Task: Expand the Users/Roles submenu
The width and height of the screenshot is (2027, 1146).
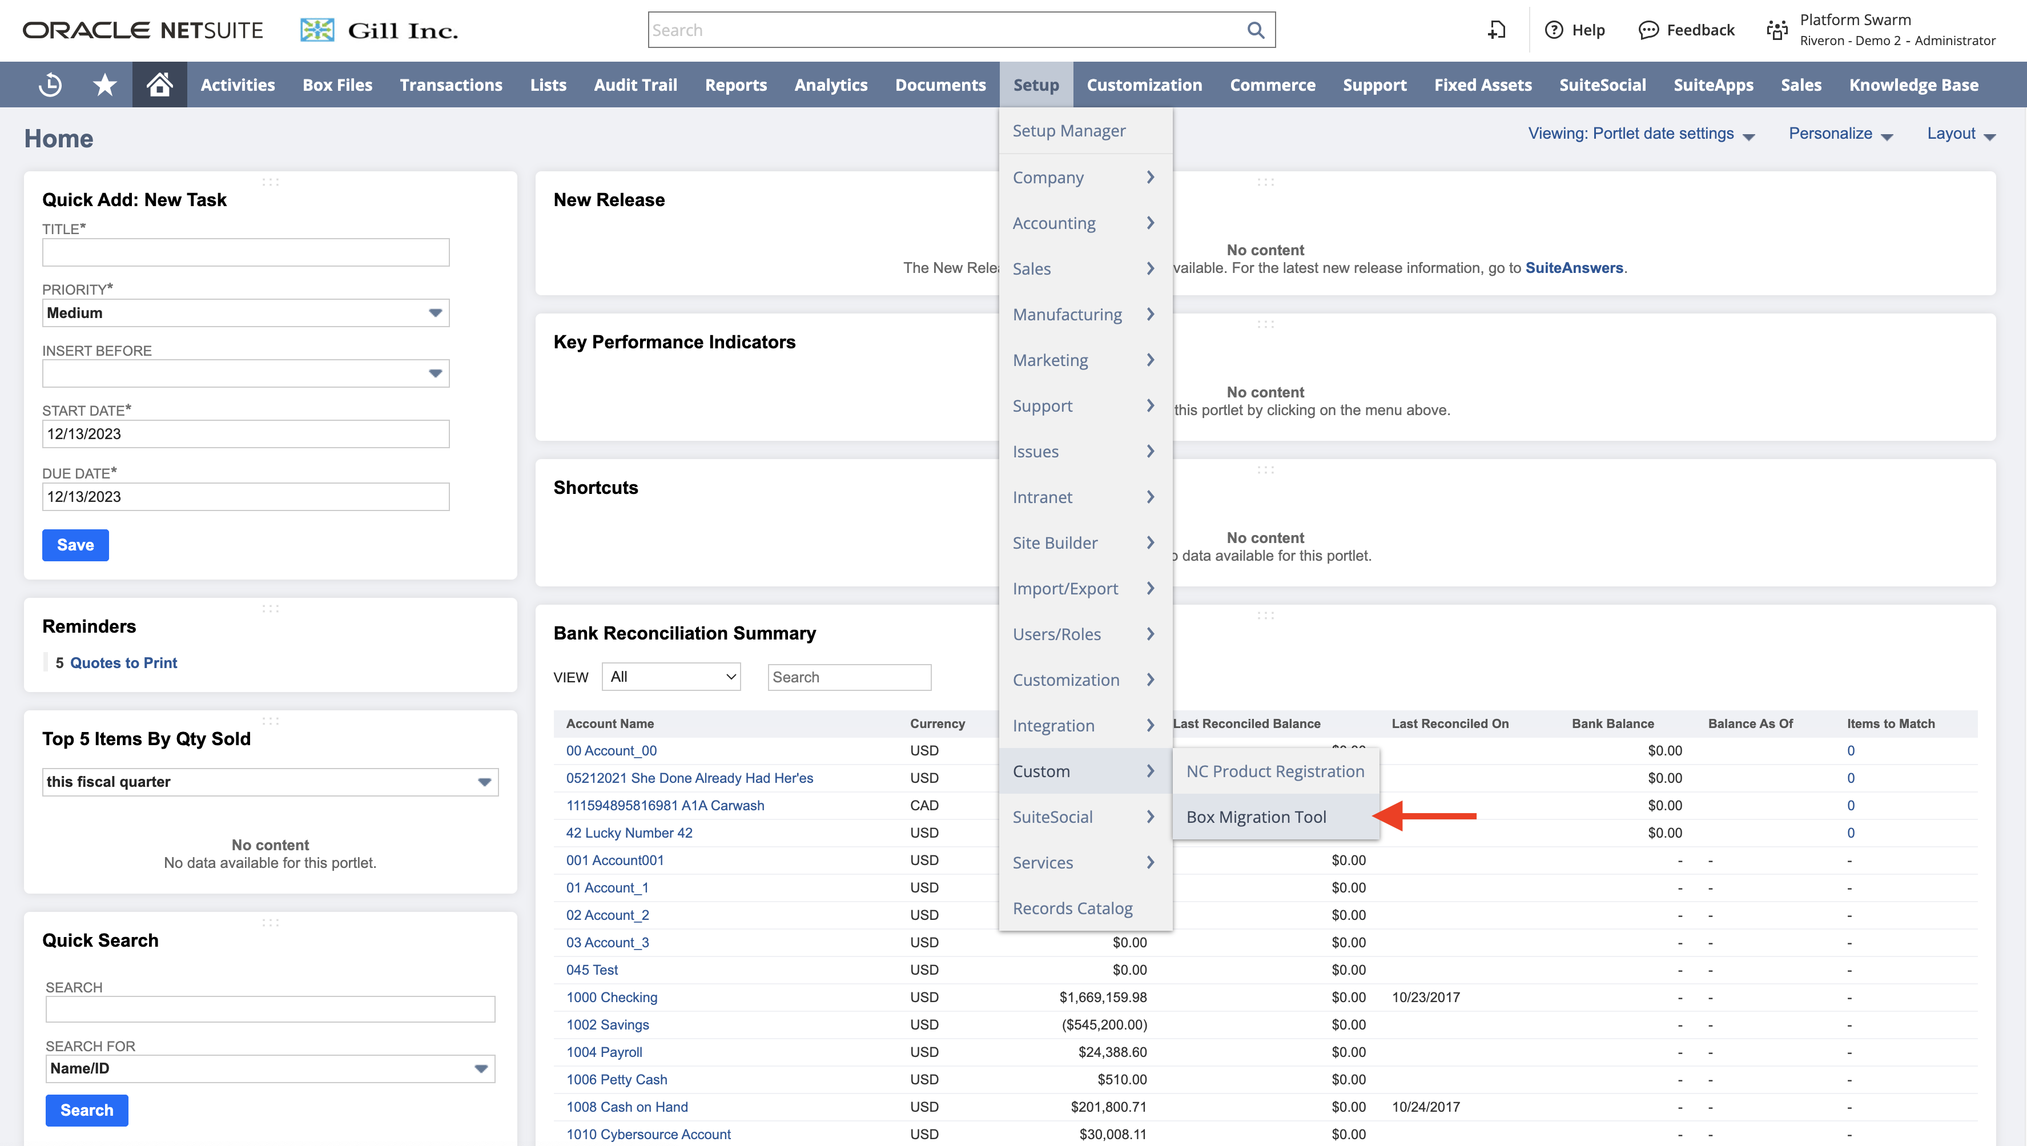Action: (1085, 634)
